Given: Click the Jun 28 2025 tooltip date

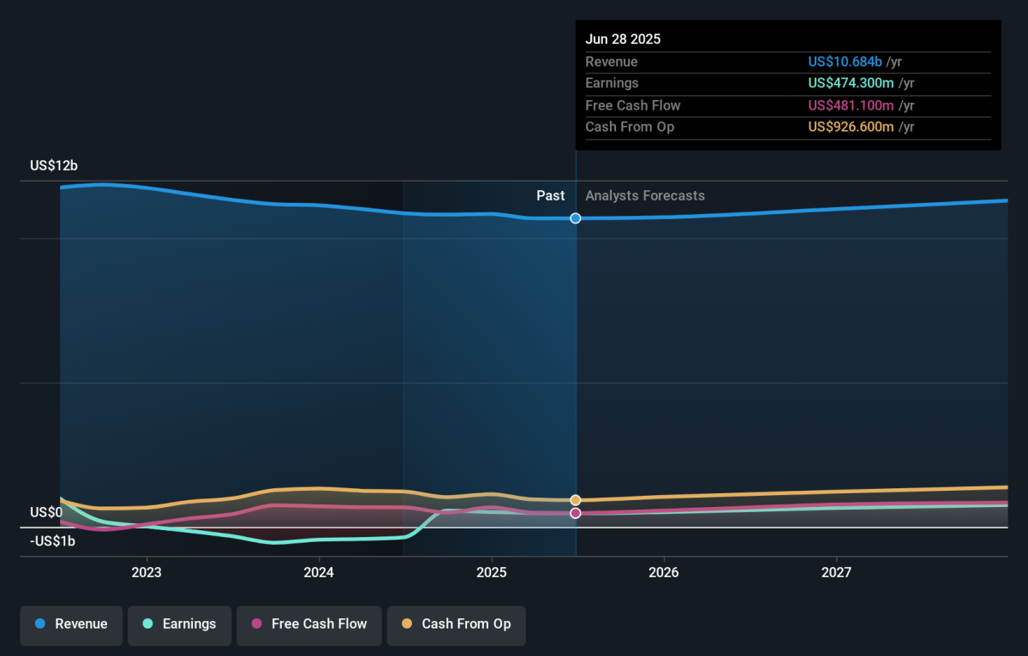Looking at the screenshot, I should (623, 39).
